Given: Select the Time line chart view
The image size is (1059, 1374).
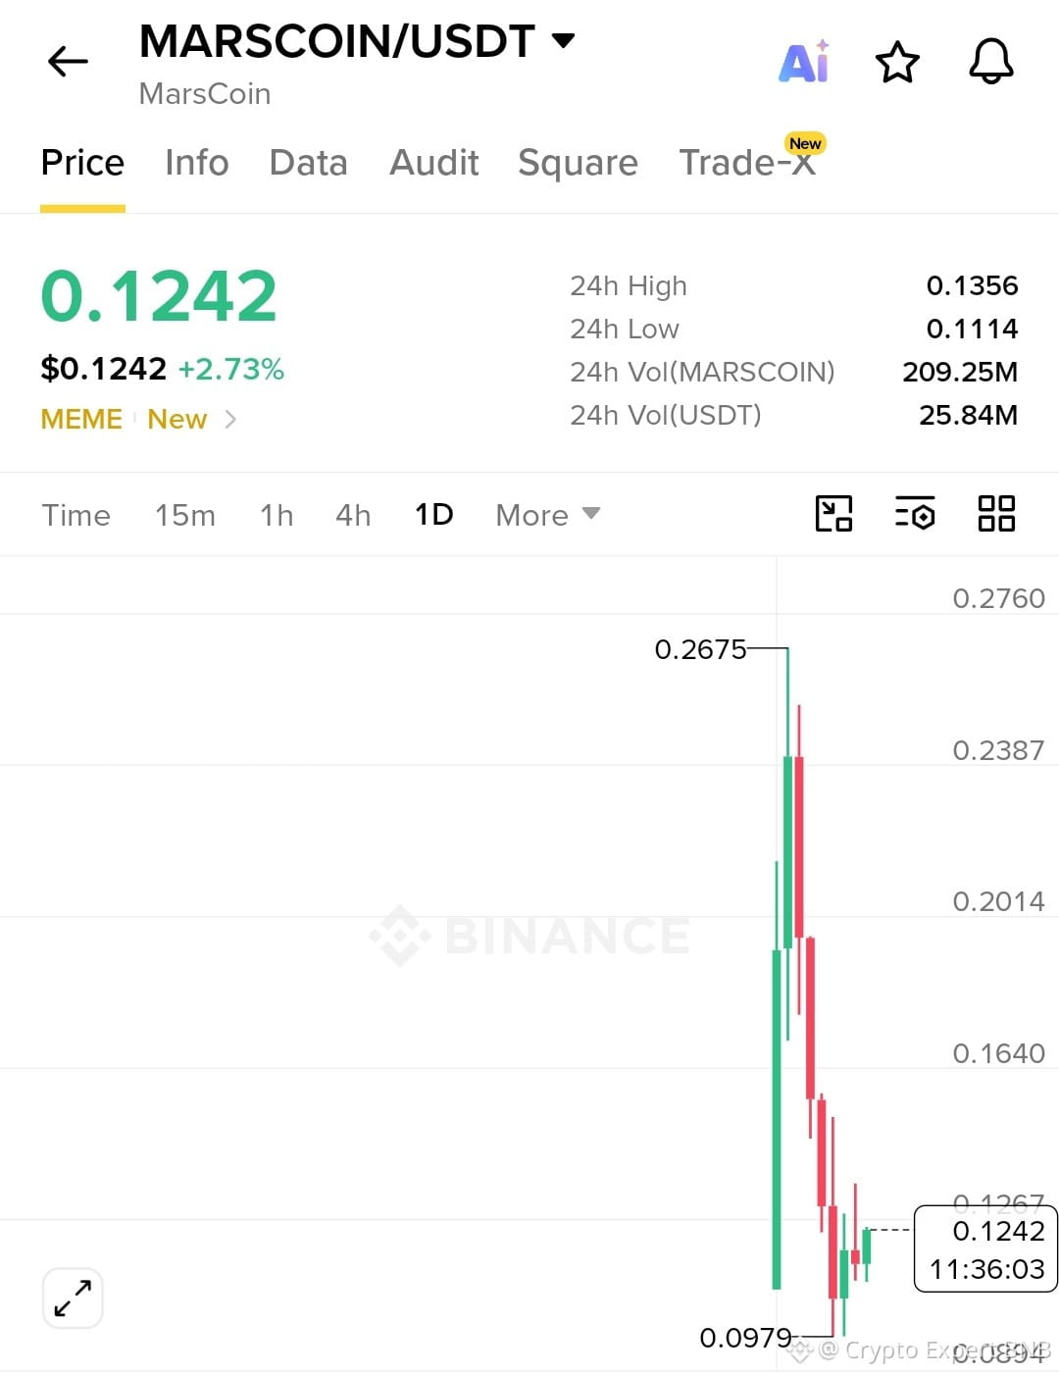Looking at the screenshot, I should (76, 515).
